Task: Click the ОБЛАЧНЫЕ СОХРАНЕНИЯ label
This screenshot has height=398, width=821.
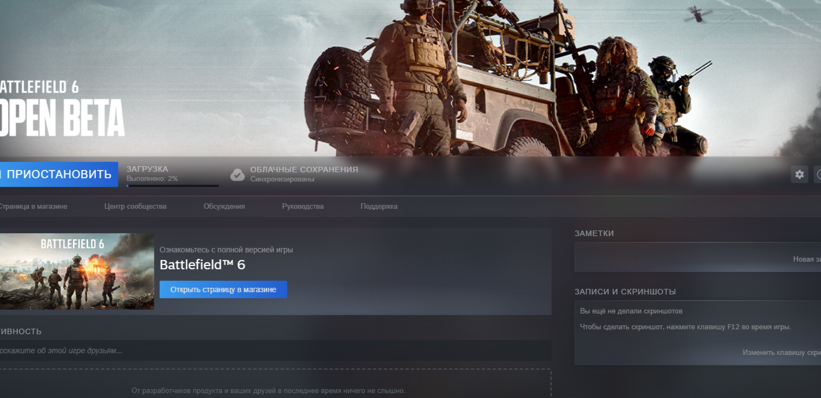Action: [x=304, y=170]
